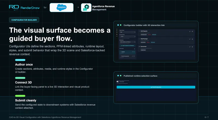The height and width of the screenshot is (120, 218).
Task: Edit the Heat Package attribute with pencil icon
Action: pos(190,39)
